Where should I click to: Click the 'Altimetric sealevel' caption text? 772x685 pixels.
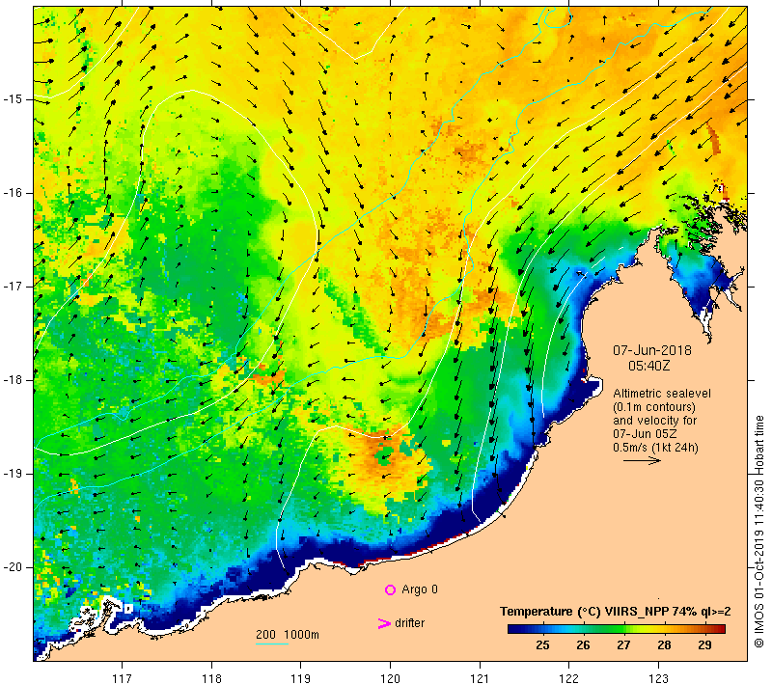[x=662, y=394]
